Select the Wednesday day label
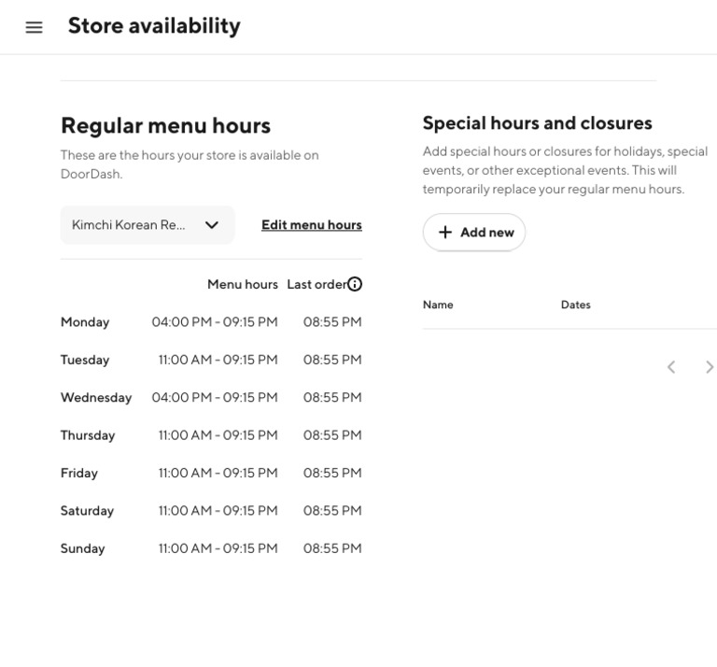The image size is (717, 667). tap(96, 397)
